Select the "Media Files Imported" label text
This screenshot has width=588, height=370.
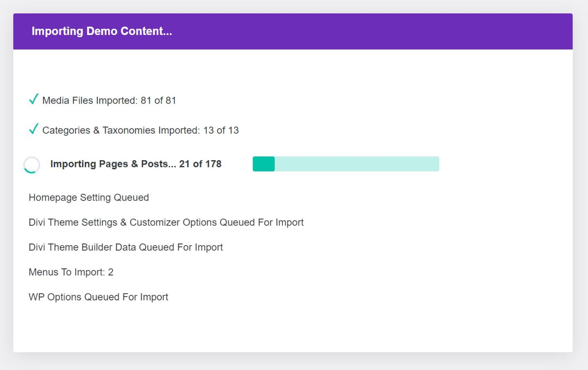tap(90, 100)
